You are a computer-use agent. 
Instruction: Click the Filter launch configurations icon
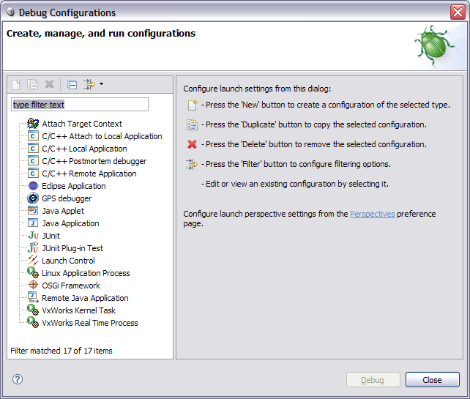point(89,84)
